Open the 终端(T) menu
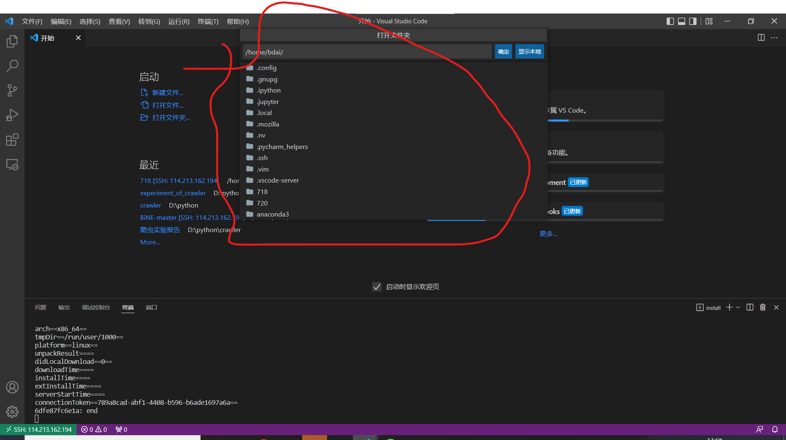The width and height of the screenshot is (786, 440). pyautogui.click(x=208, y=21)
